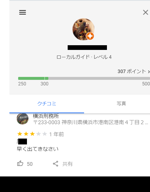150x192 pixels.
Task: Click the review text 早く出てきなさい
Action: point(37,149)
